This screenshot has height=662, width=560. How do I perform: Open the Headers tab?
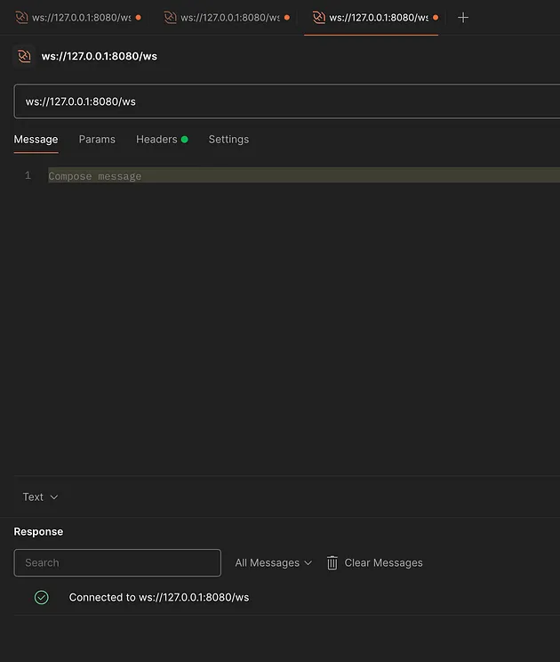click(x=156, y=140)
